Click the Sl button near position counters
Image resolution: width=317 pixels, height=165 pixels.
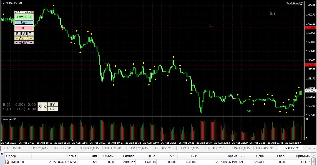(x=40, y=107)
